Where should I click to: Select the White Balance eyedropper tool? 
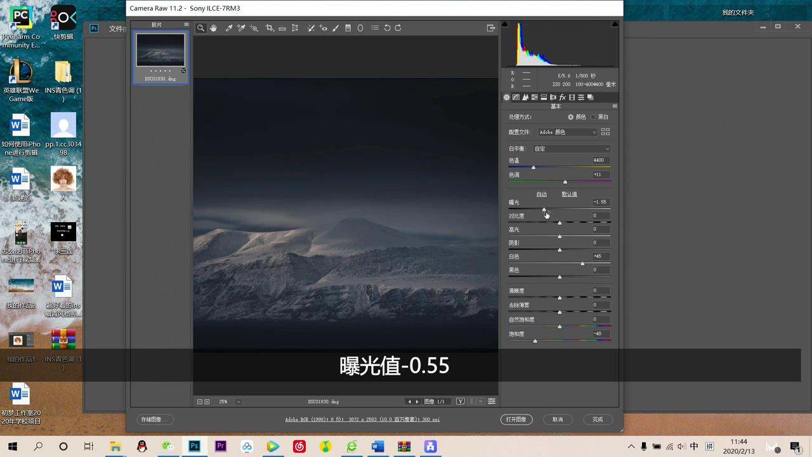pos(229,28)
